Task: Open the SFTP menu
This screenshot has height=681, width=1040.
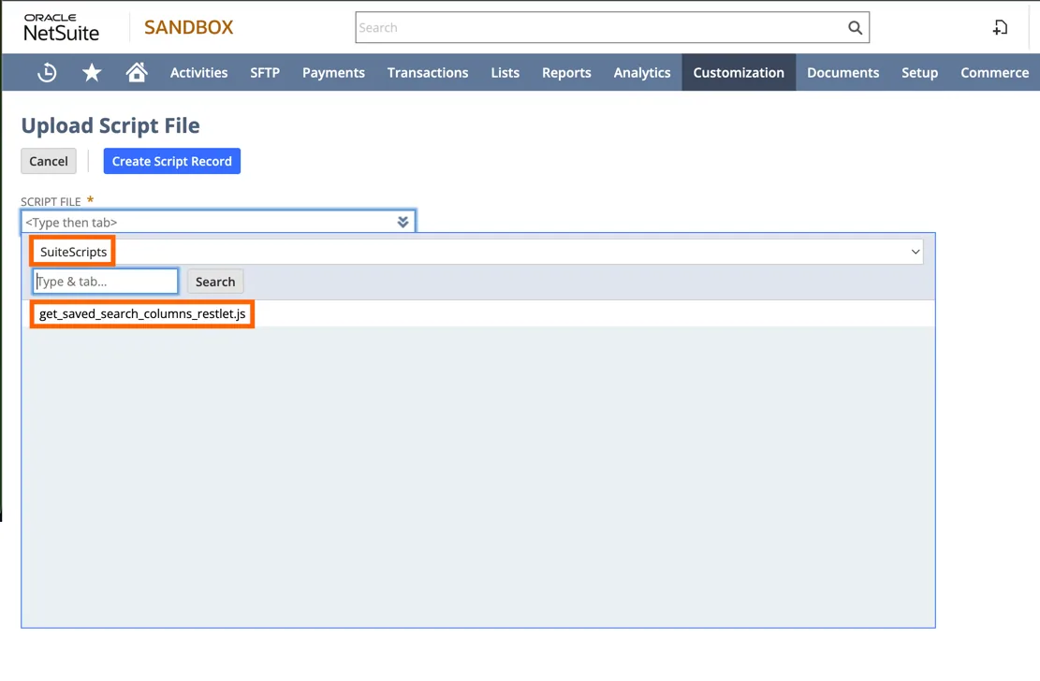Action: (x=265, y=72)
